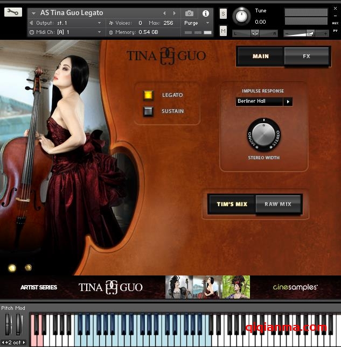Shift keyboard octave down with the left arrow

[3, 342]
